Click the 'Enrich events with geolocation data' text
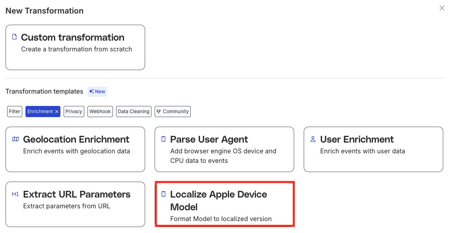The image size is (450, 233). [77, 151]
